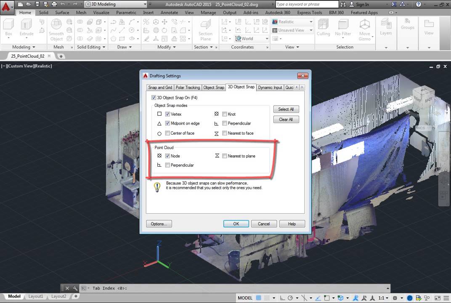This screenshot has width=451, height=303.
Task: Switch to the Dynamic Input tab
Action: coord(270,88)
